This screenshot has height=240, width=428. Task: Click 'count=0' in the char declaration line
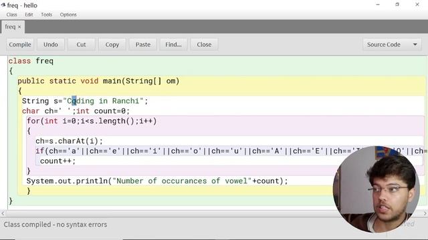[x=110, y=111]
